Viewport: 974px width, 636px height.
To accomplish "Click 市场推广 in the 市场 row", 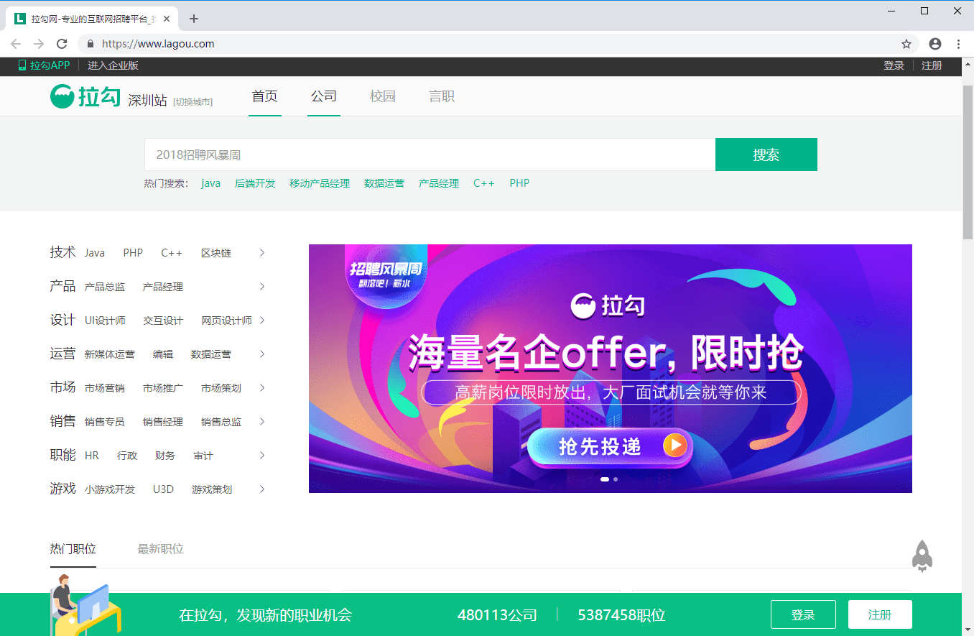I will [163, 388].
